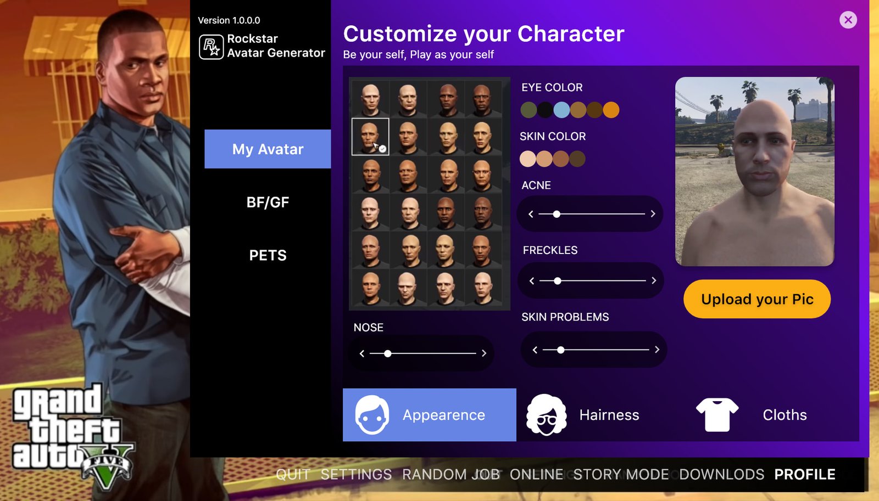879x501 pixels.
Task: Click the Rockstar logo icon
Action: [211, 47]
